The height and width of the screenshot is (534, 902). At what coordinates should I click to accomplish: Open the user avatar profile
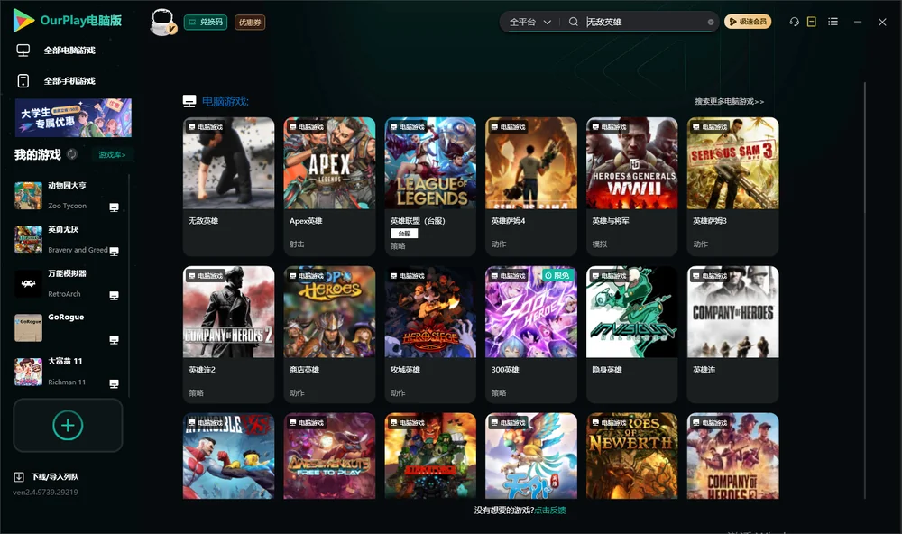pos(162,22)
